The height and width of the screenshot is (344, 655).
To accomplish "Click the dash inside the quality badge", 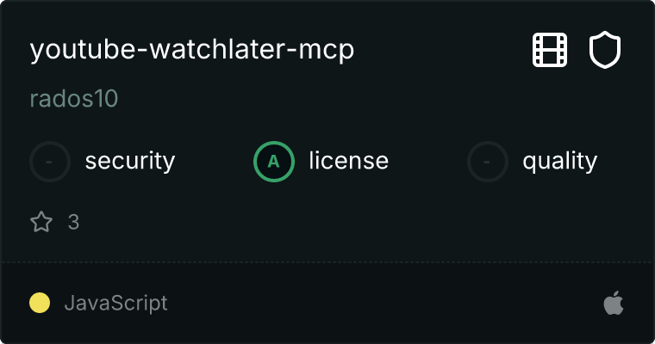I will click(x=486, y=162).
